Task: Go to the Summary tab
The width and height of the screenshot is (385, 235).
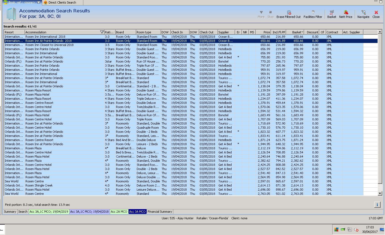Action: click(x=10, y=212)
